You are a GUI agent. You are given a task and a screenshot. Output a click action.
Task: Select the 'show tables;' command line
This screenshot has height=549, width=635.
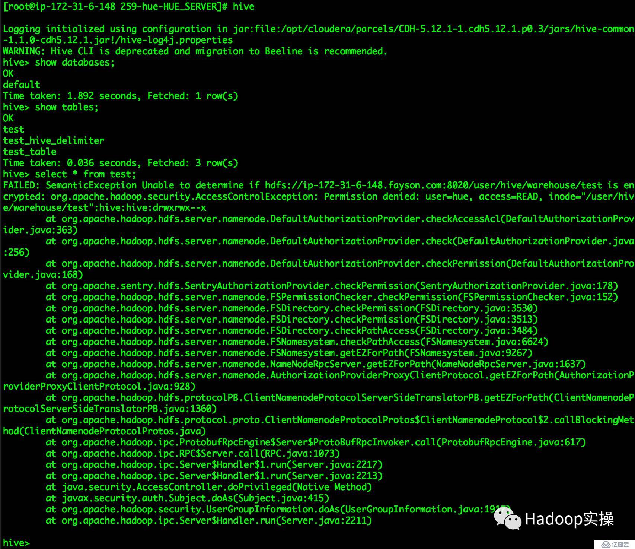coord(51,107)
